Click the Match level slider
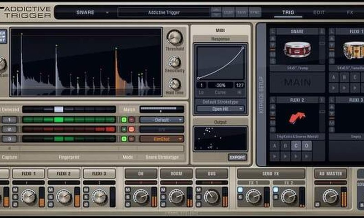This screenshot has height=218, width=364. tap(162, 109)
